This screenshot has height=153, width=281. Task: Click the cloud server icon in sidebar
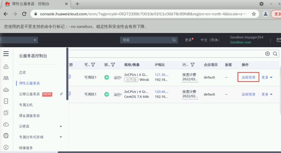coord(6,90)
